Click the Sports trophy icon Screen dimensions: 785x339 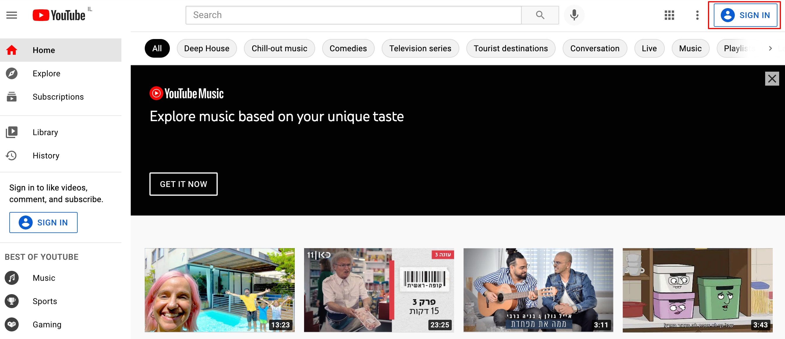coord(12,301)
